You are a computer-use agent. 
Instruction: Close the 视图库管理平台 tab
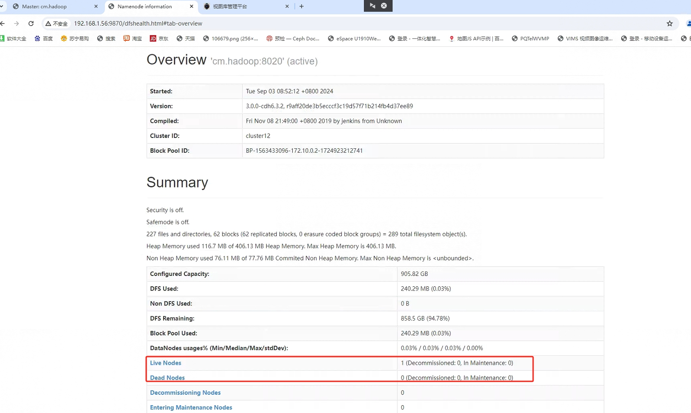[x=287, y=7]
